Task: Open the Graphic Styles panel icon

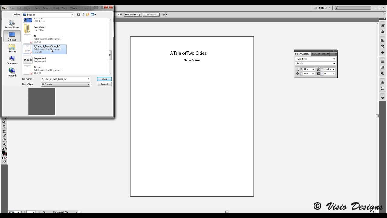Action: pyautogui.click(x=382, y=88)
